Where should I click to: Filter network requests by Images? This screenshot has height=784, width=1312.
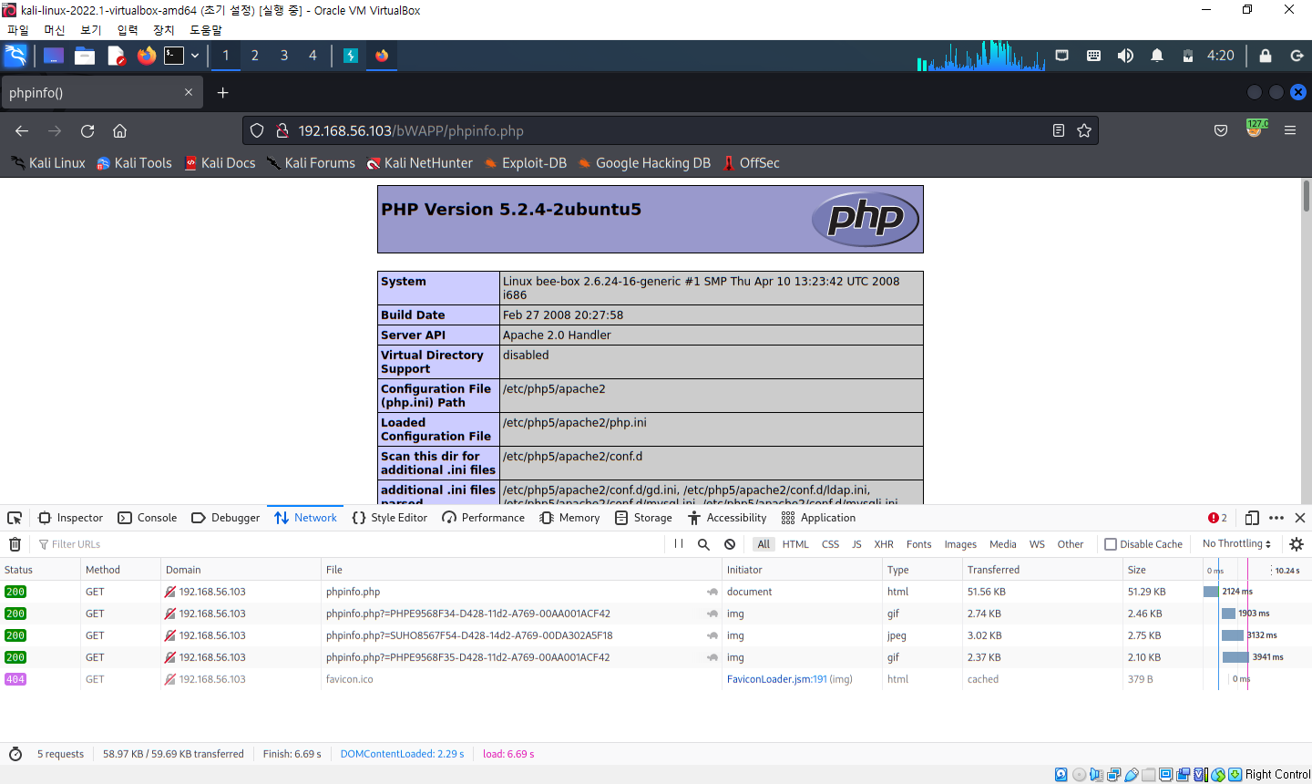[x=960, y=544]
